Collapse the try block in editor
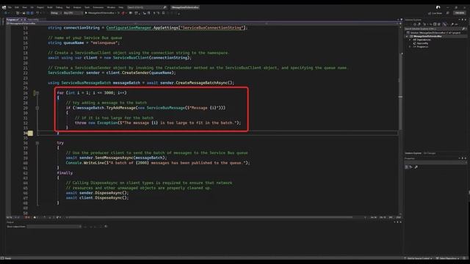470x264 pixels. tap(37, 143)
